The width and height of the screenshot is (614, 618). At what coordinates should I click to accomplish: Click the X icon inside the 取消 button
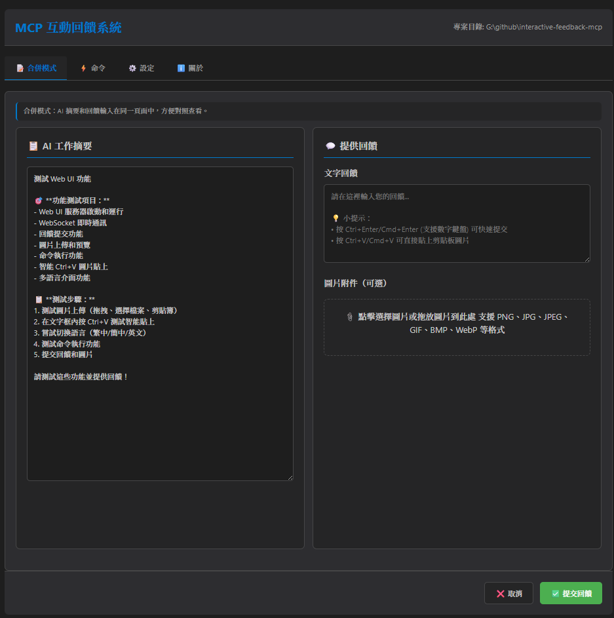(499, 592)
